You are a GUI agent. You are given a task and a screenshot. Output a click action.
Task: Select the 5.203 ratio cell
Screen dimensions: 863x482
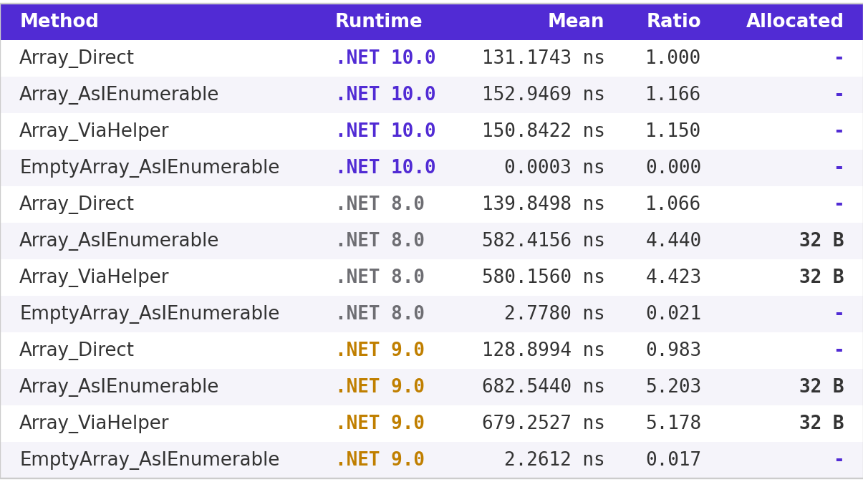pos(673,387)
